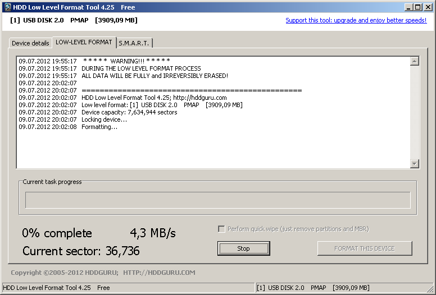This screenshot has height=295, width=436.
Task: Maximize the HDD Low Level Format Tool window
Action: coord(417,7)
